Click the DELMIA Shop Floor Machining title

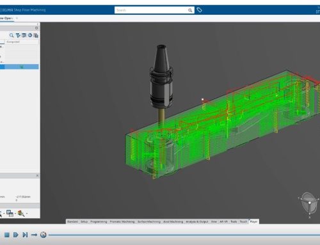[23, 10]
